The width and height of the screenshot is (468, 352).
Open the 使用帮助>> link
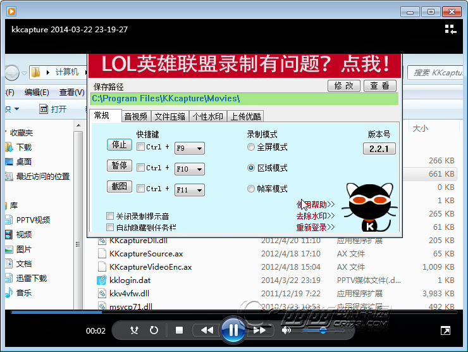(x=316, y=204)
